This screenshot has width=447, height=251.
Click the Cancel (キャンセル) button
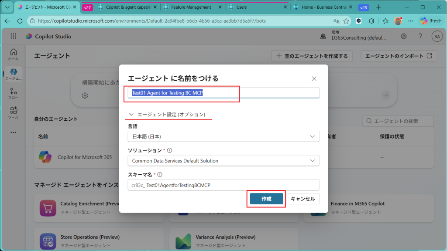point(303,199)
